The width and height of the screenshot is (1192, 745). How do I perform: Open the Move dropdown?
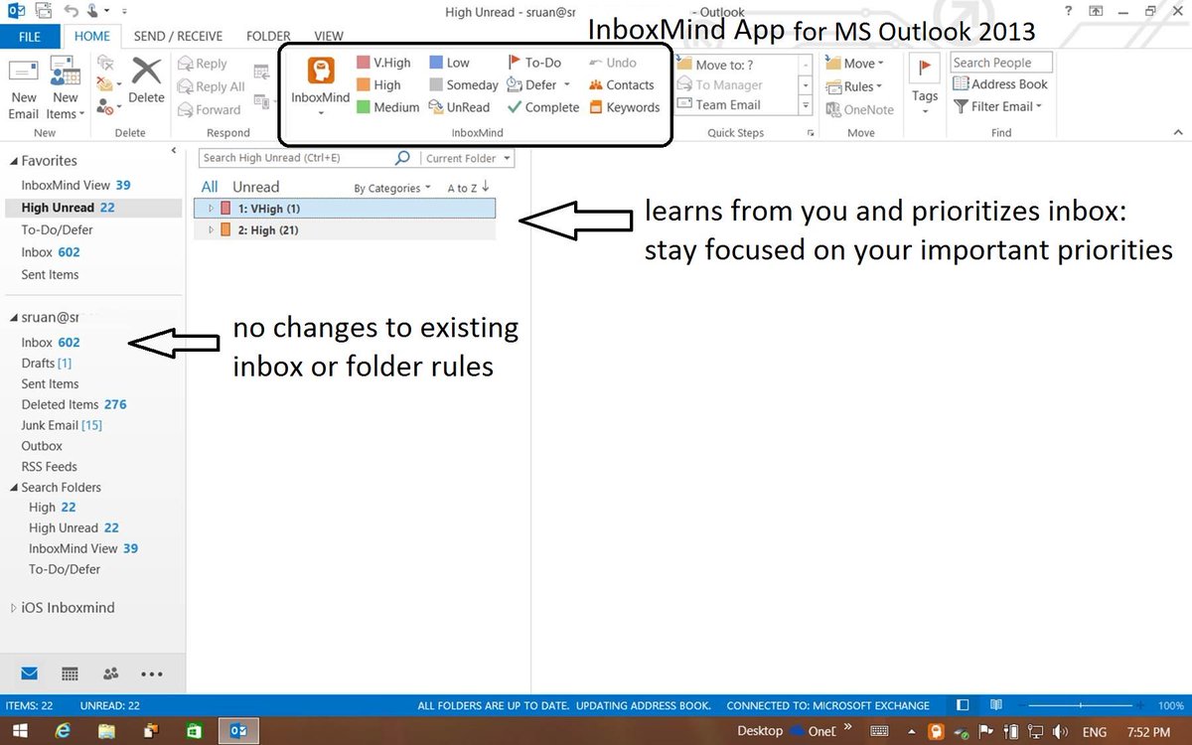coord(854,63)
